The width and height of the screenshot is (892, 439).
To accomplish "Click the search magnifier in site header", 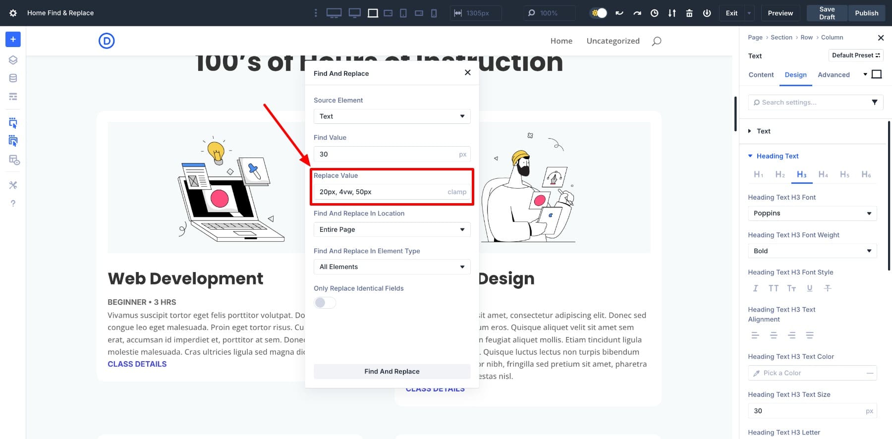I will pos(656,41).
